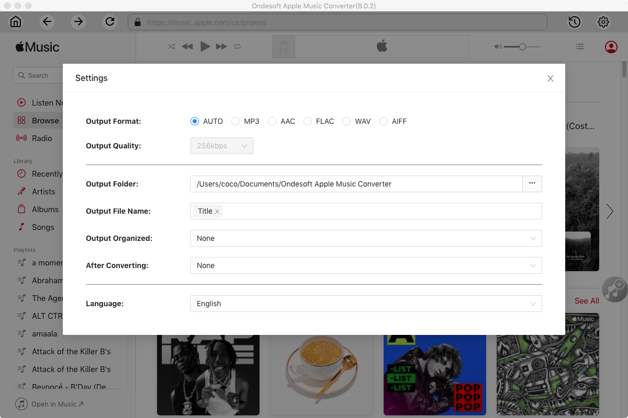Click the Output Folder path field
The height and width of the screenshot is (418, 628).
click(356, 184)
